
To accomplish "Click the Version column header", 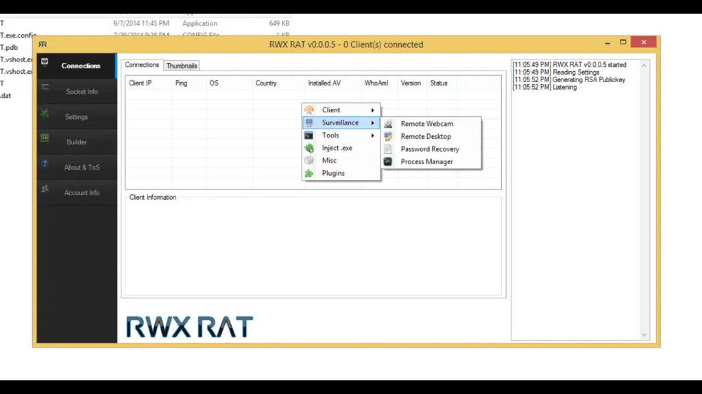I will click(412, 83).
